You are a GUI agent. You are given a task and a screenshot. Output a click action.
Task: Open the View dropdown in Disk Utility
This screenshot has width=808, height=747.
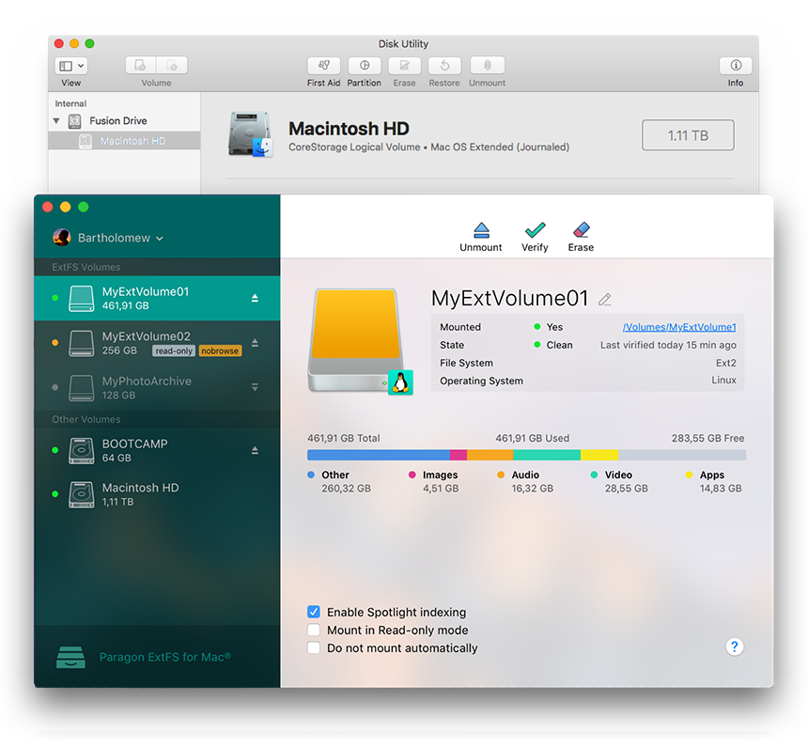70,66
